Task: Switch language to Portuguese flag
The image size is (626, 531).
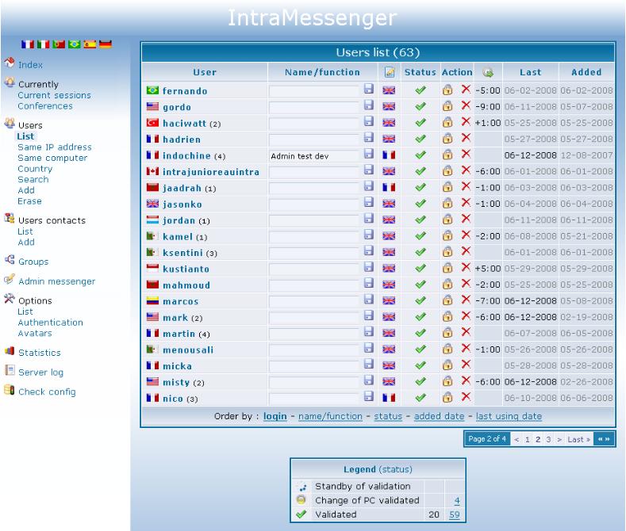Action: (59, 44)
